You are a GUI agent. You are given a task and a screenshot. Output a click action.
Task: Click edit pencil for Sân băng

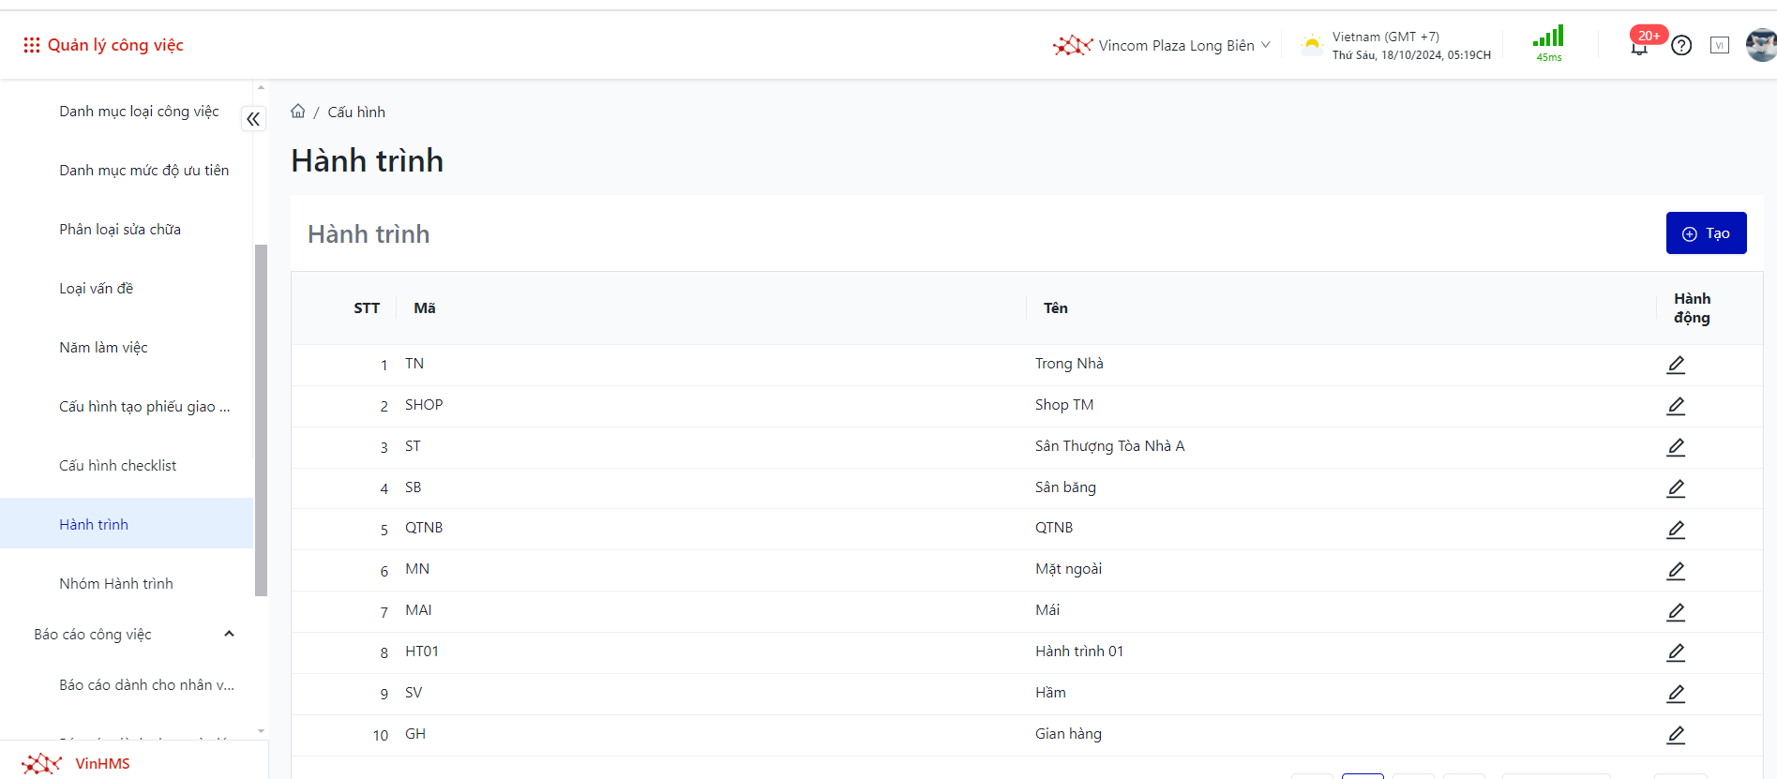pos(1676,488)
